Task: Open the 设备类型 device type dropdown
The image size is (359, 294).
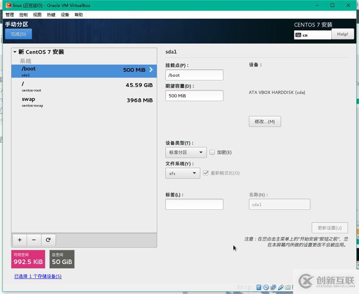Action: coord(185,152)
